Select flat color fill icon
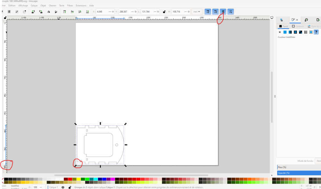 click(x=285, y=32)
